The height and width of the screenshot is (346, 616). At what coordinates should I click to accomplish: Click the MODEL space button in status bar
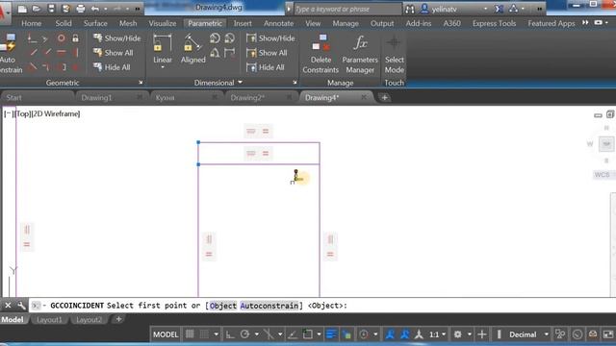point(166,334)
